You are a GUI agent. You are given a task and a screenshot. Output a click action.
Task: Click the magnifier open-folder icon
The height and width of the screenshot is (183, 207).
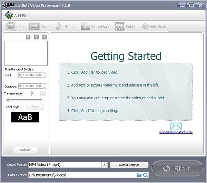click(146, 175)
